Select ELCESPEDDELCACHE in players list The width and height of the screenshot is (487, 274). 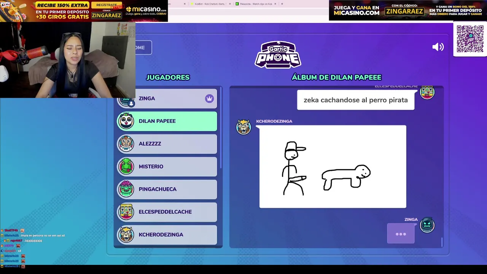coord(167,212)
